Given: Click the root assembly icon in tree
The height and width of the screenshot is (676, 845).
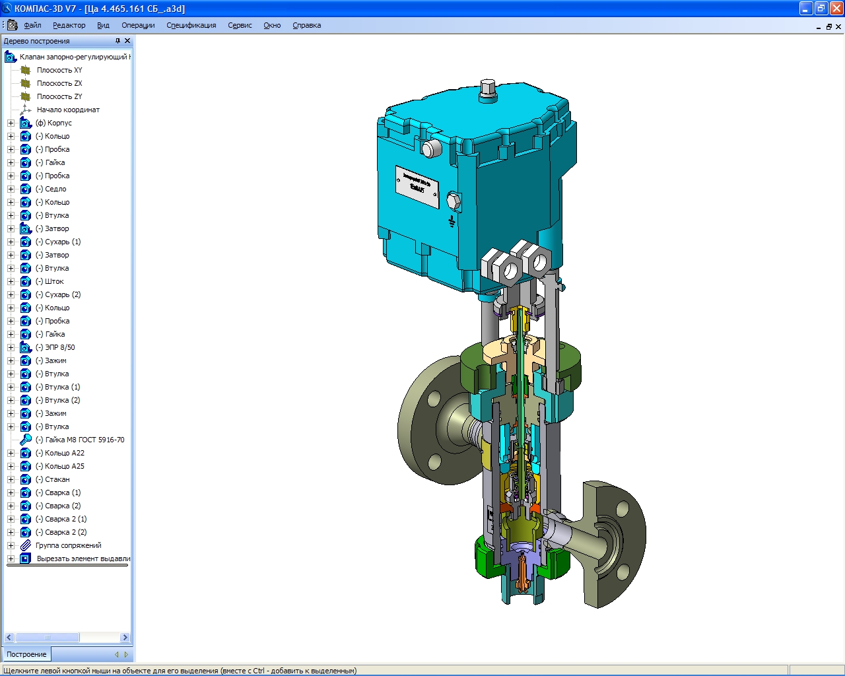Looking at the screenshot, I should (11, 57).
